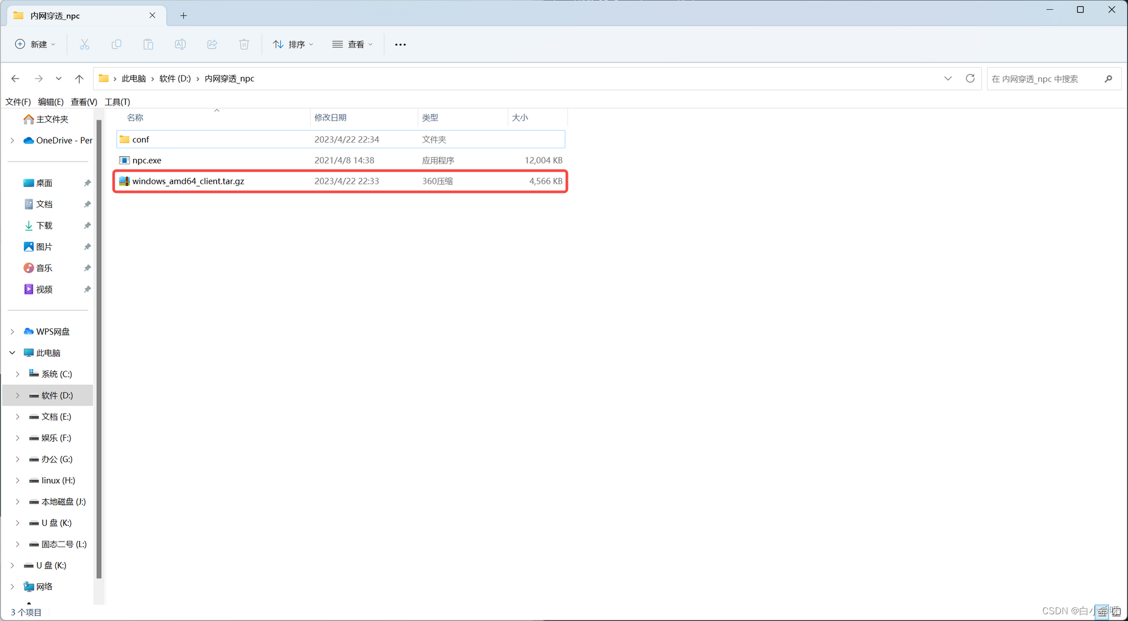Sort by 大小 column header

click(x=520, y=117)
